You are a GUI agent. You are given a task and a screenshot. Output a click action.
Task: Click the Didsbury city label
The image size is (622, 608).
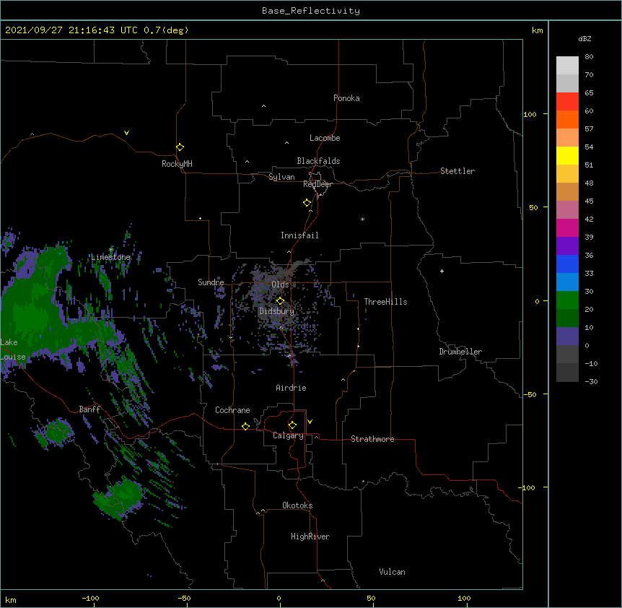click(277, 311)
